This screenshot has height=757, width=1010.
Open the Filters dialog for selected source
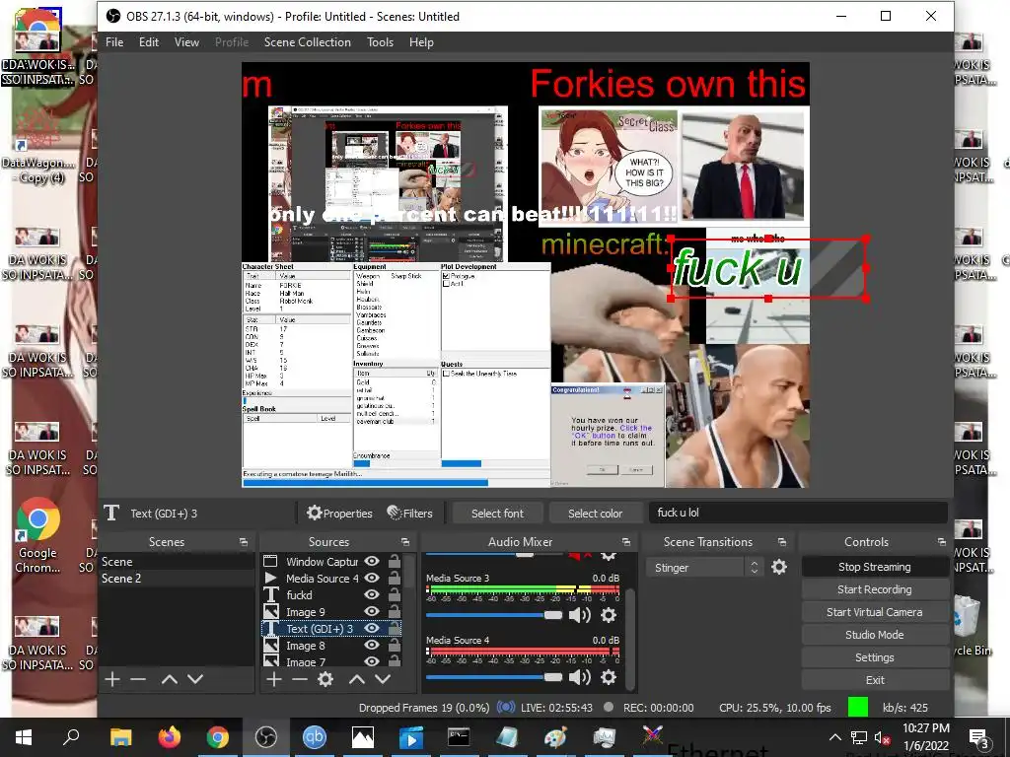tap(409, 513)
